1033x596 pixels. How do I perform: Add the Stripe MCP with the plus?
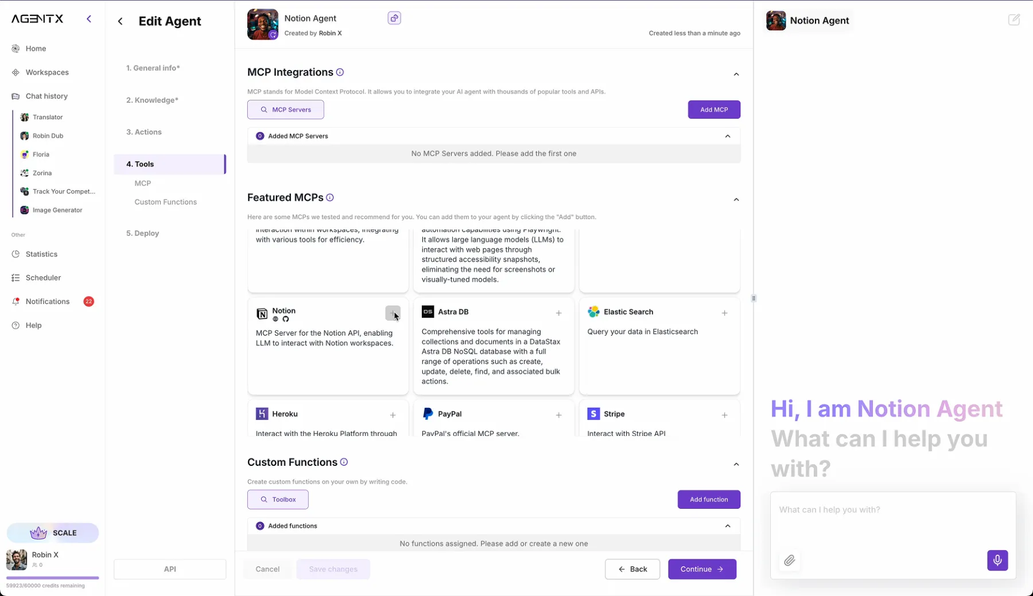click(724, 415)
